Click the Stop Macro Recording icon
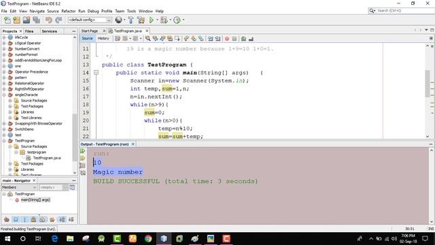This screenshot has width=435, height=245. click(234, 39)
